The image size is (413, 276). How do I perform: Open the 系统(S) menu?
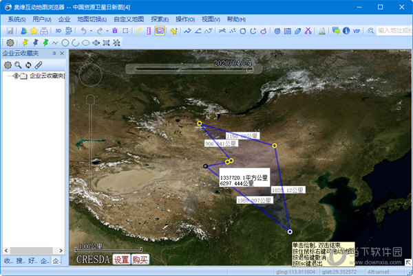pos(17,19)
